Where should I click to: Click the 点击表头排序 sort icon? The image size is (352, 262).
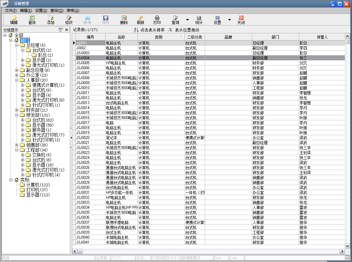136,30
